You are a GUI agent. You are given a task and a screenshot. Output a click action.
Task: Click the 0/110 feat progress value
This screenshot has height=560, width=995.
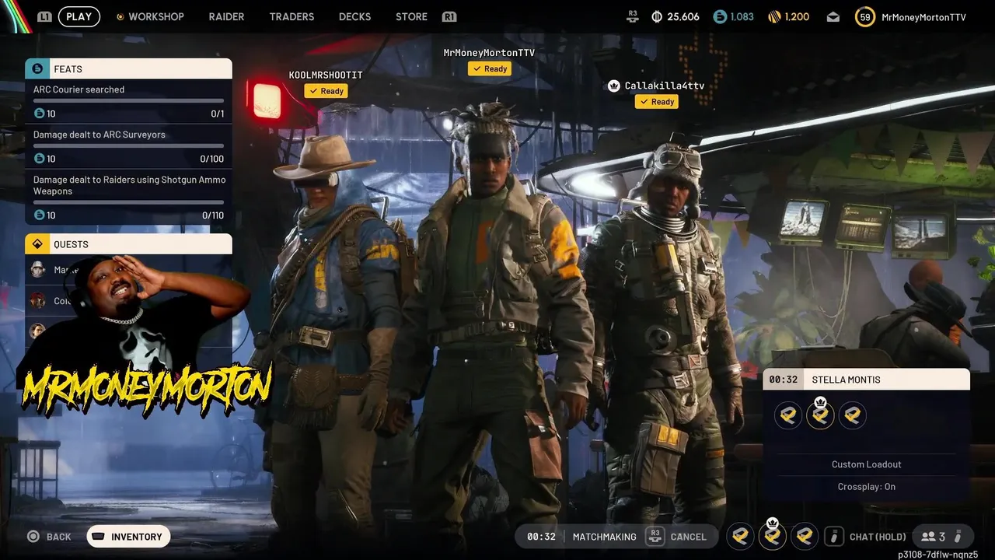click(212, 215)
